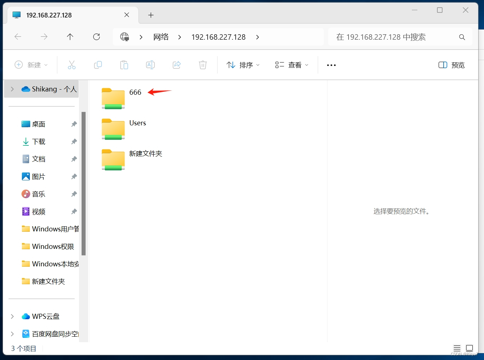Click the chevron after 网络 in address bar
The image size is (484, 360).
click(x=180, y=37)
